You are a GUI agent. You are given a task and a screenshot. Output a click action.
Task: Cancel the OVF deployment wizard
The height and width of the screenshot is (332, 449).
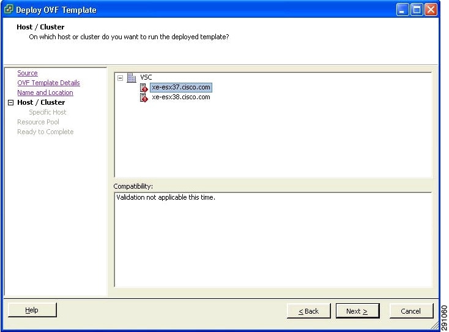411,311
